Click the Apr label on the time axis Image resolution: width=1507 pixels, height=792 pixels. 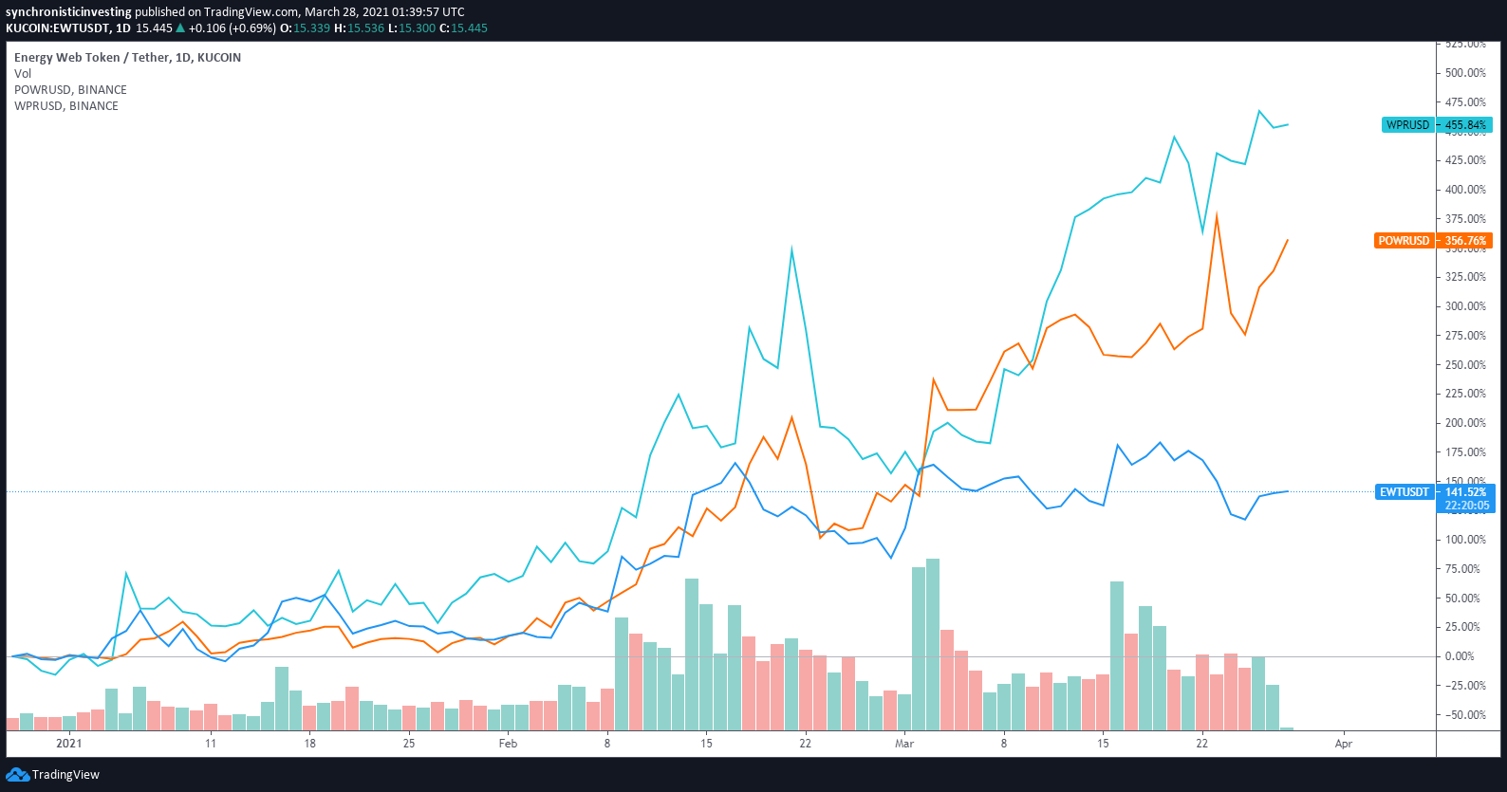click(1343, 744)
